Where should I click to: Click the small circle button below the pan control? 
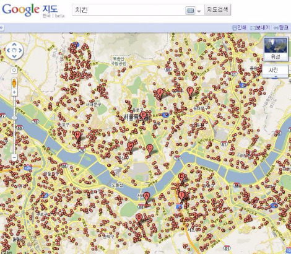pos(14,70)
